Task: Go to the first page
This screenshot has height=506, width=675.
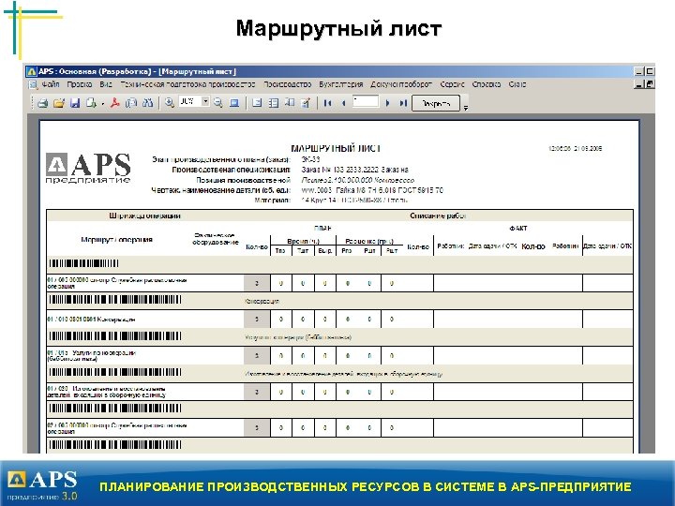Action: click(327, 103)
